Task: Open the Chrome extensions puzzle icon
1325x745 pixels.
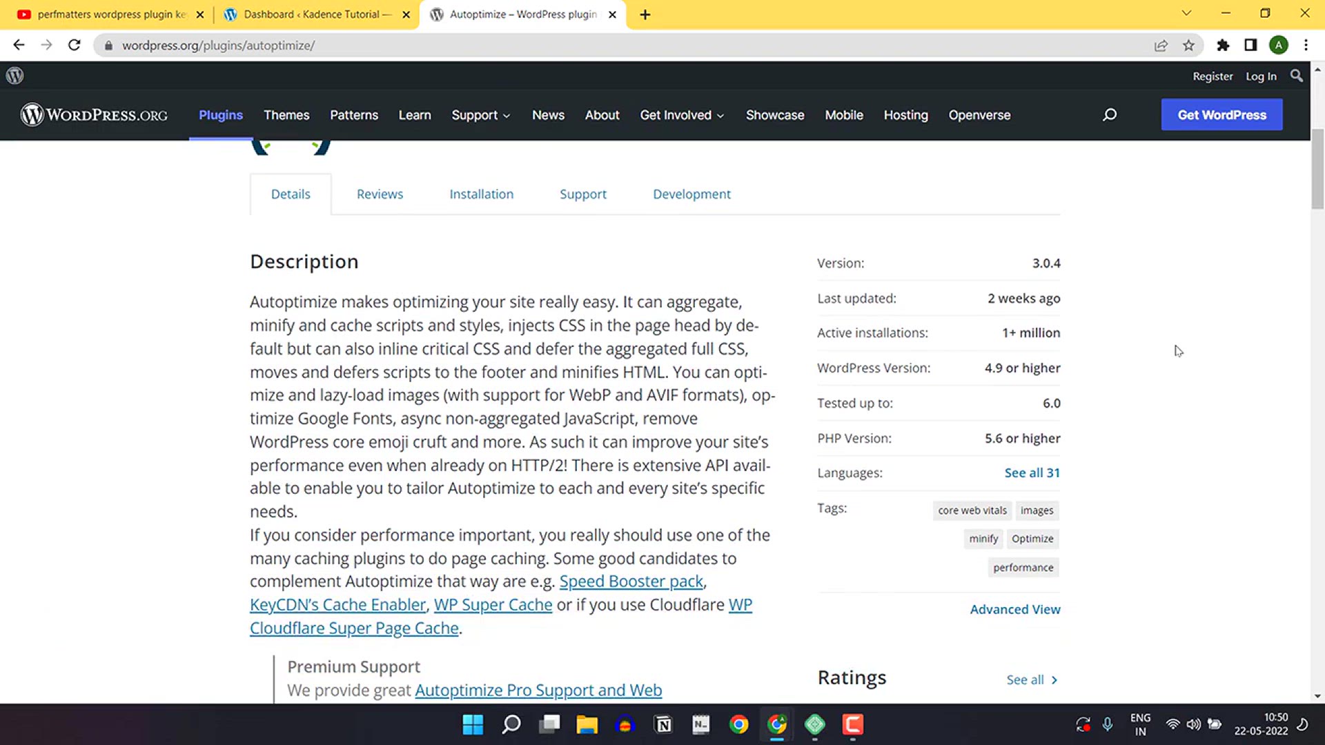Action: coord(1223,46)
